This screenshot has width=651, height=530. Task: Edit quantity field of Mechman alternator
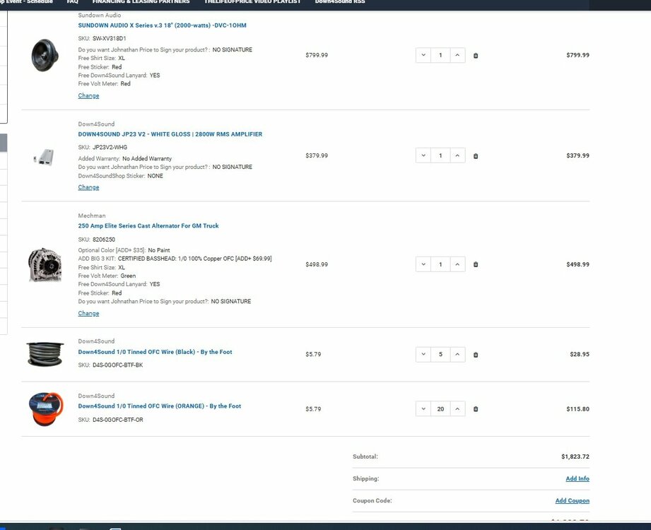coord(440,264)
